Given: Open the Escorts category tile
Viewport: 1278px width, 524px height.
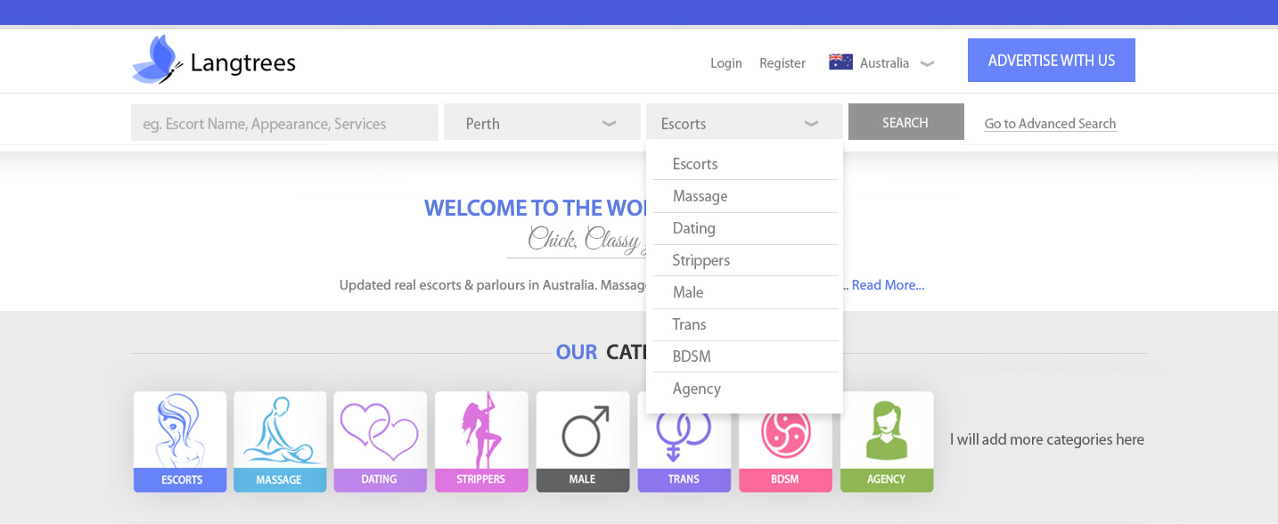Looking at the screenshot, I should point(180,441).
